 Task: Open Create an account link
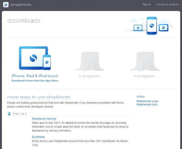click(167, 5)
